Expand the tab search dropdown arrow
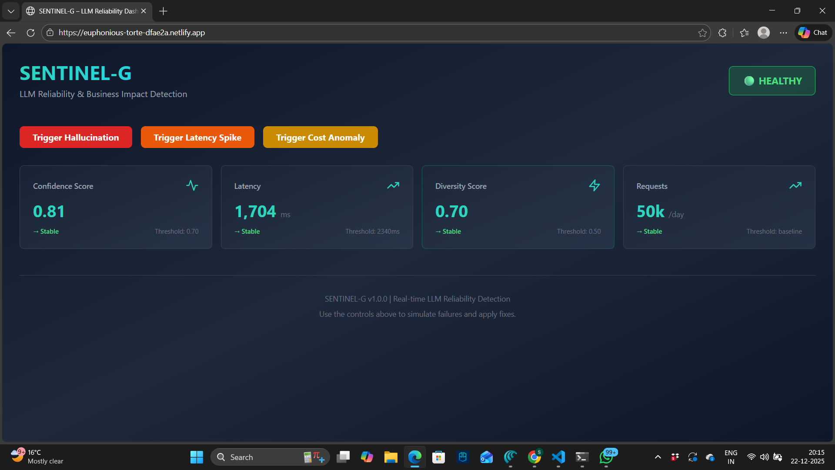 tap(11, 11)
